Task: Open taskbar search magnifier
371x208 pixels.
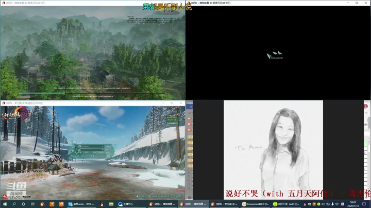Action: pos(14,204)
